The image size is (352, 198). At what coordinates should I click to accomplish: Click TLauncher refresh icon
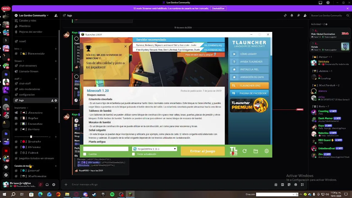(244, 151)
